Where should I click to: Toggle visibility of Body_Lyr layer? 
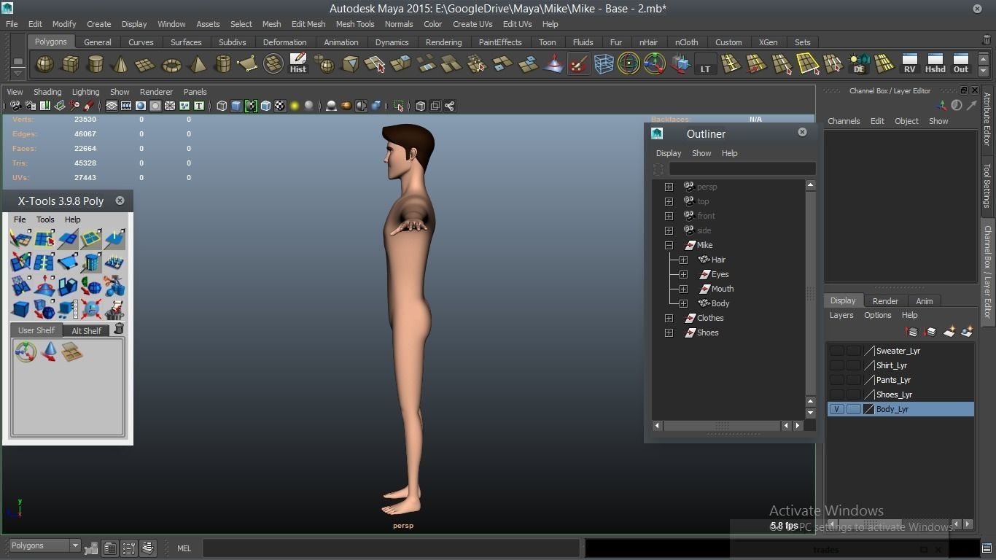point(836,409)
